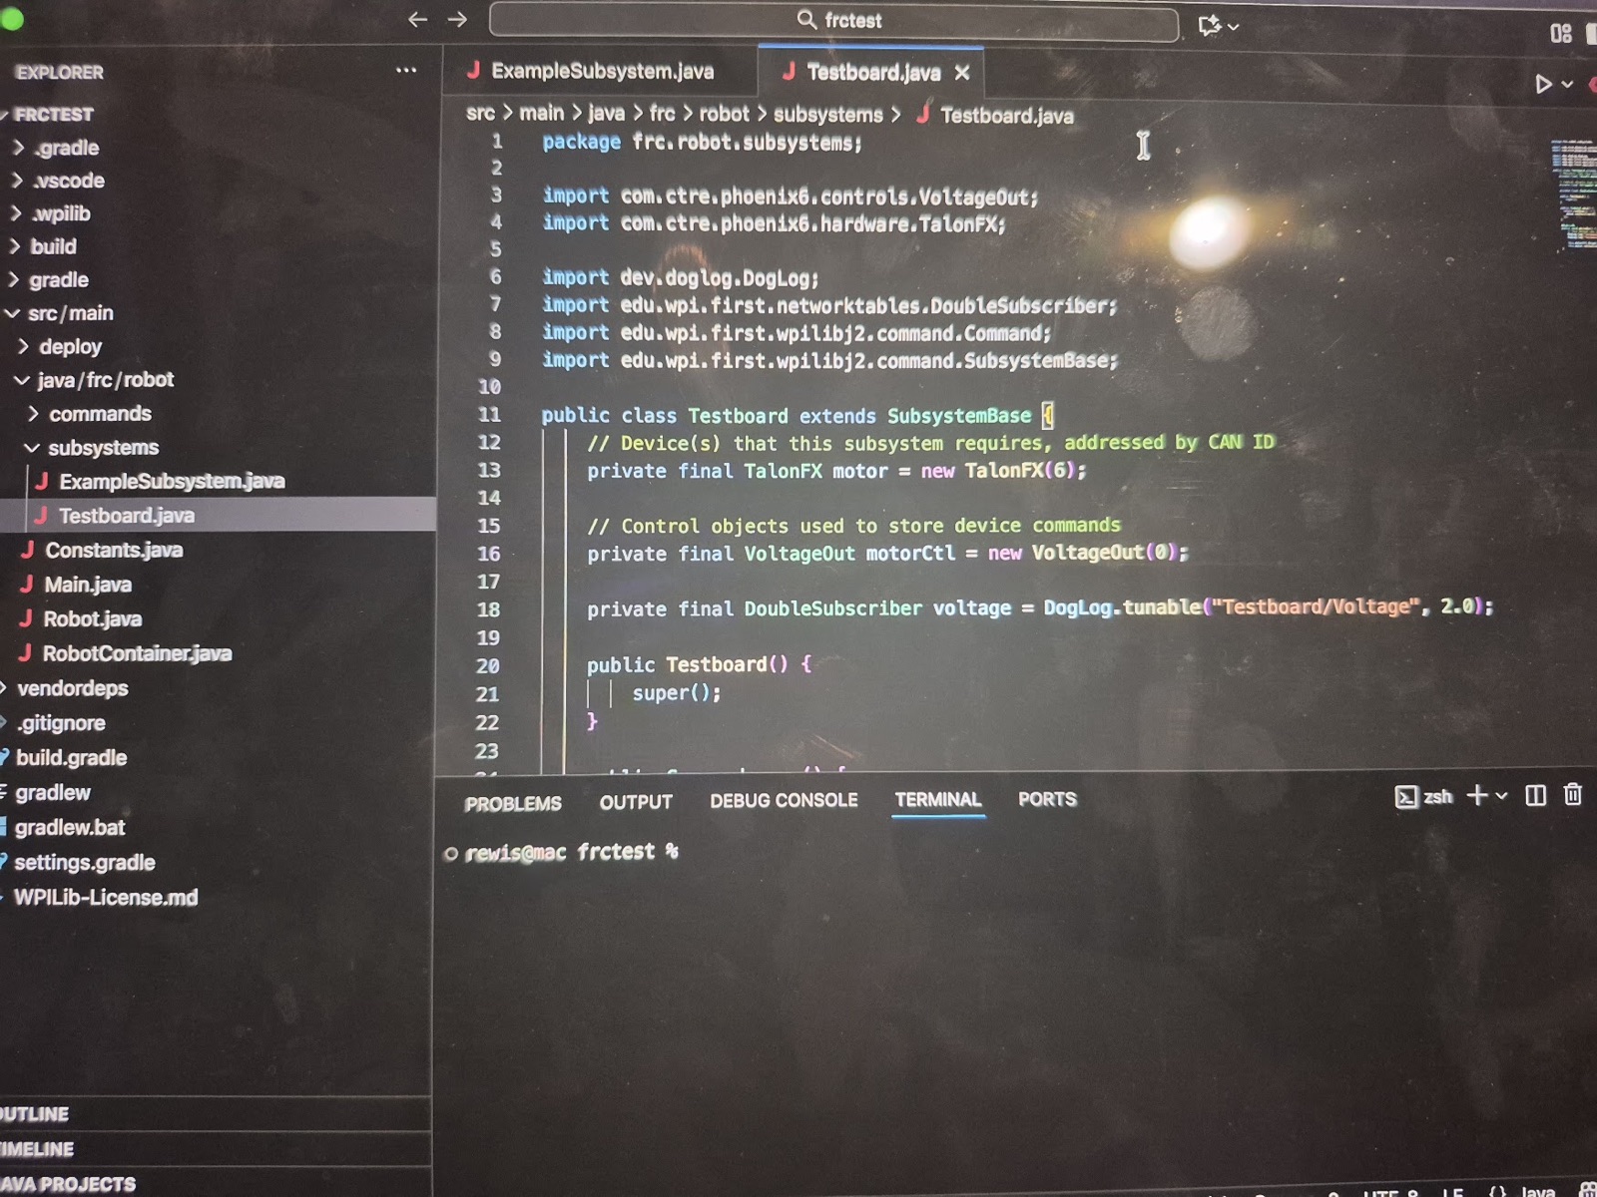Run the Java file with the play icon
Image resolution: width=1597 pixels, height=1197 pixels.
[x=1543, y=84]
